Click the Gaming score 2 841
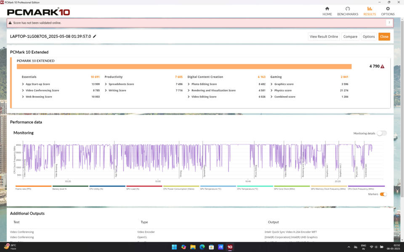Screen dimensions: 404x252 345,77
